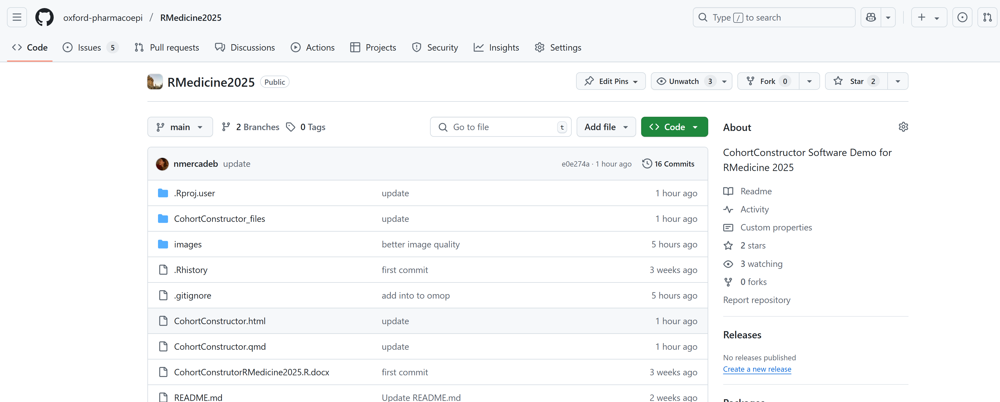
Task: Open the issues inbox icon in header
Action: click(x=962, y=18)
